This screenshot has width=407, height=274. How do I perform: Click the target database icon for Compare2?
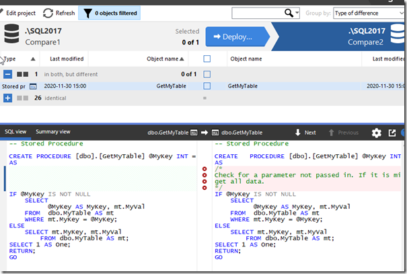click(398, 34)
